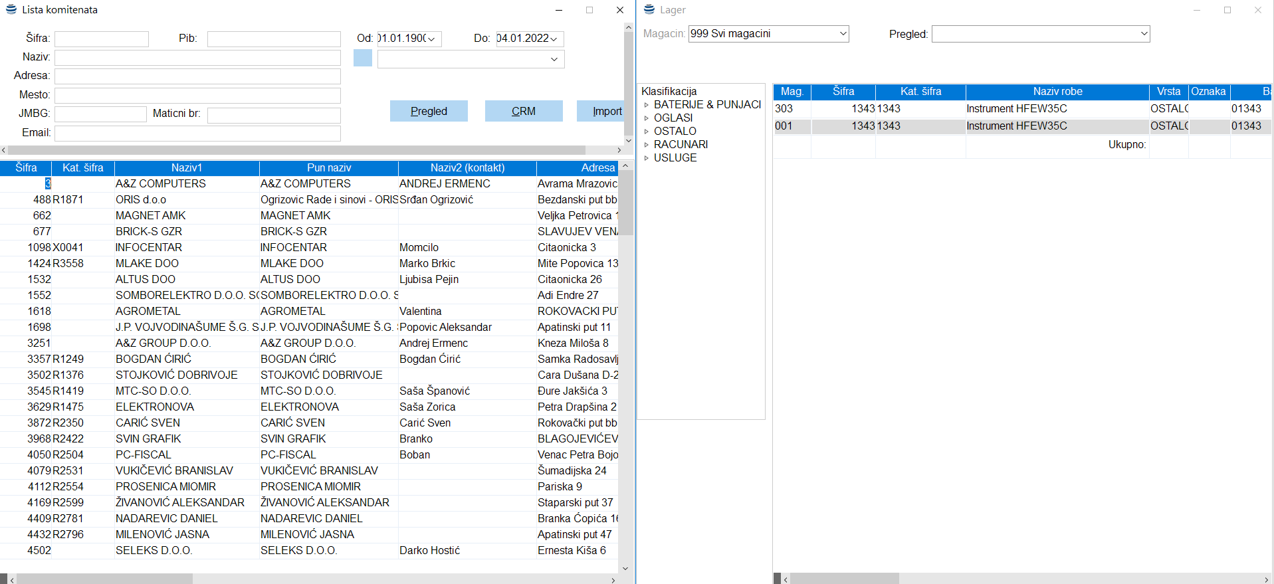
Task: Open the Od date picker dropdown
Action: tap(431, 39)
